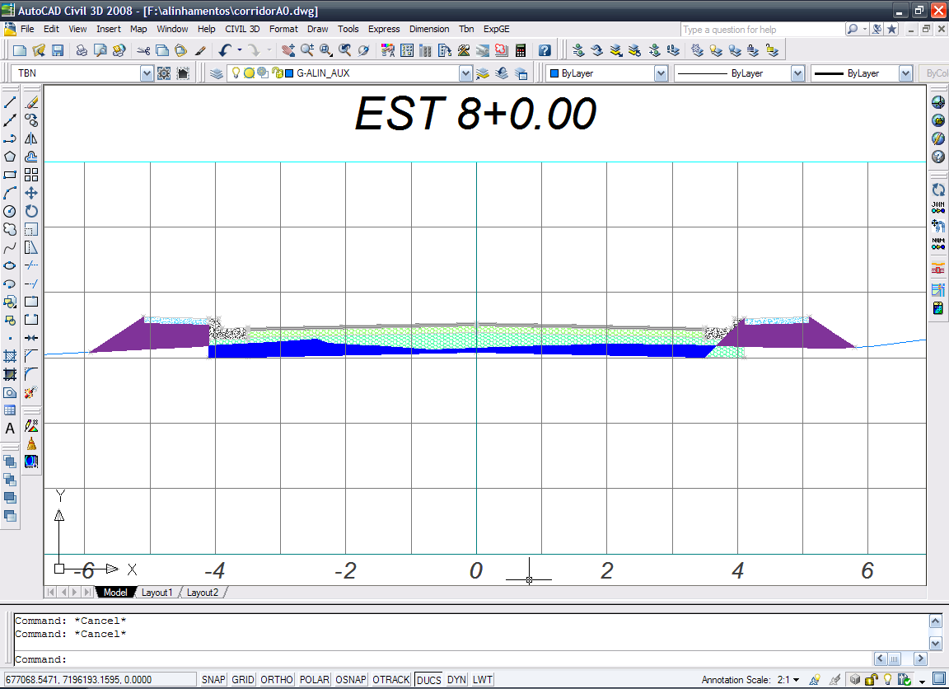Select the Line tool
The width and height of the screenshot is (949, 689).
click(10, 102)
